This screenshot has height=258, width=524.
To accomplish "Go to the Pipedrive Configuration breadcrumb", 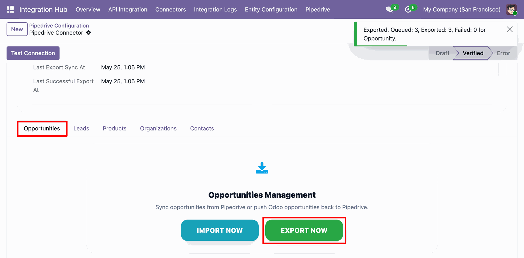I will coord(59,26).
